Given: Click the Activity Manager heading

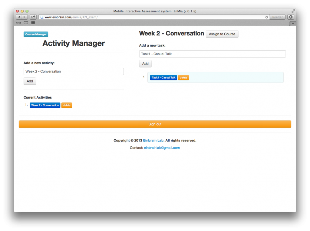Looking at the screenshot, I should (74, 43).
